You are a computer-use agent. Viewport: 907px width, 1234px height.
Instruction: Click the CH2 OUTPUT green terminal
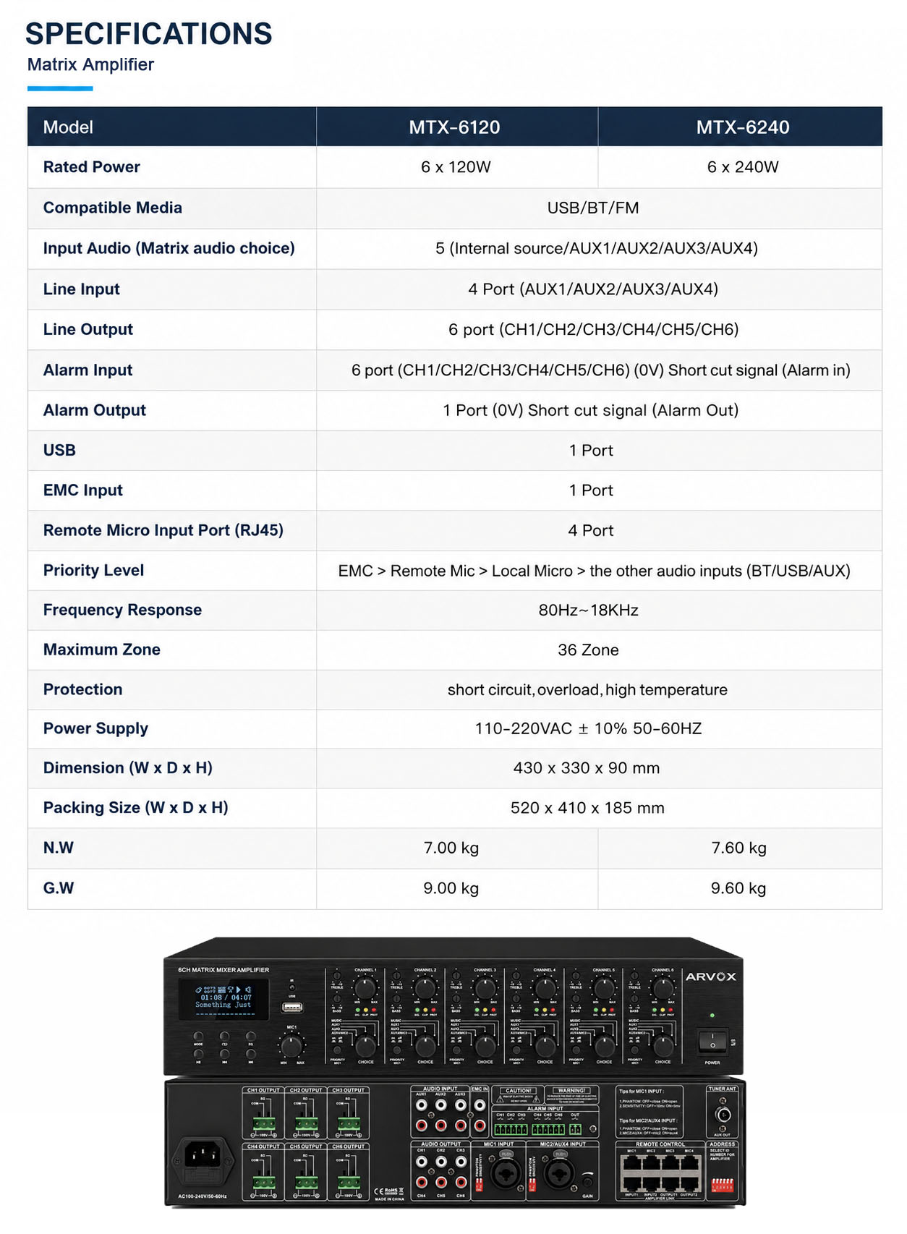click(x=307, y=1123)
